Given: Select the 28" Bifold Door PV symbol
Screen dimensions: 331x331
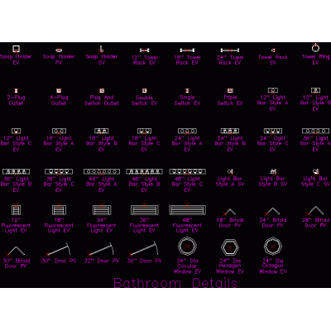Looking at the screenshot, I should tap(314, 210).
